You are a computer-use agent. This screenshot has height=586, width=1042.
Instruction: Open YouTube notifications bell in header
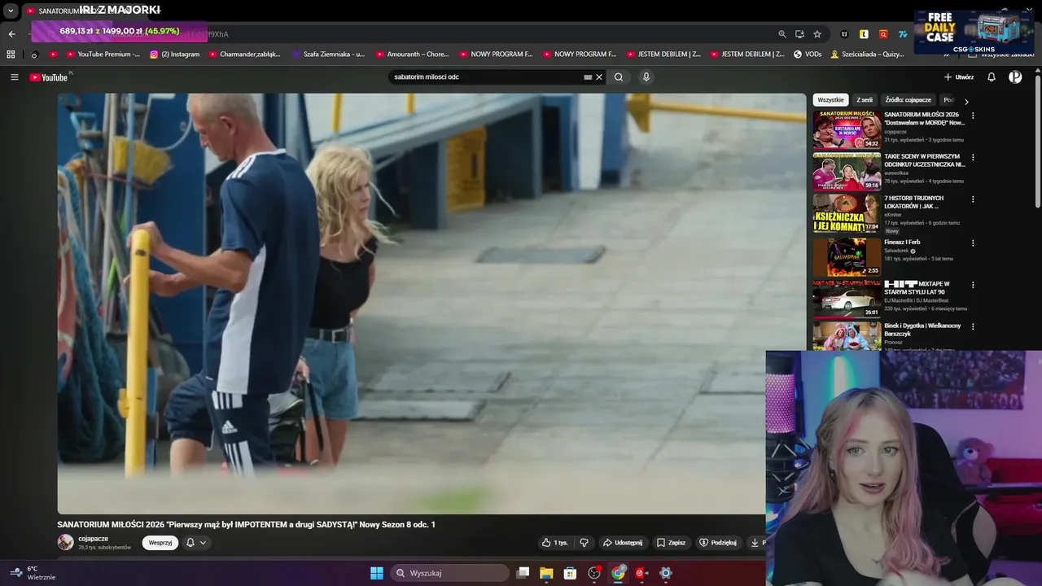[x=992, y=77]
